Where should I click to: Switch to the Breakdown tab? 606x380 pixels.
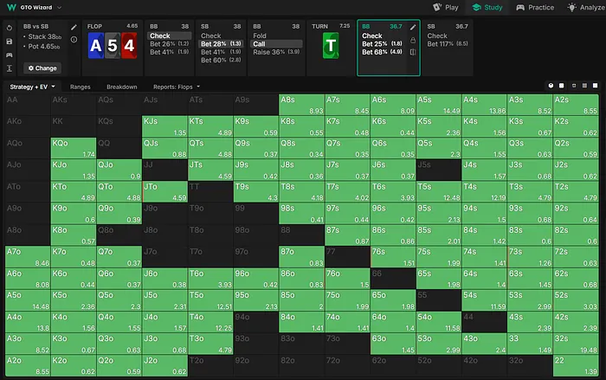pyautogui.click(x=121, y=87)
